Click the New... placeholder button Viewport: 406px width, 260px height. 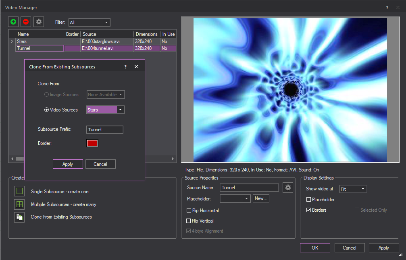pos(261,198)
